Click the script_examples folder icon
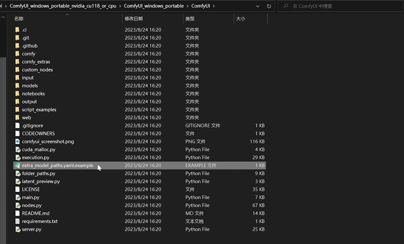The width and height of the screenshot is (404, 244). coord(17,109)
